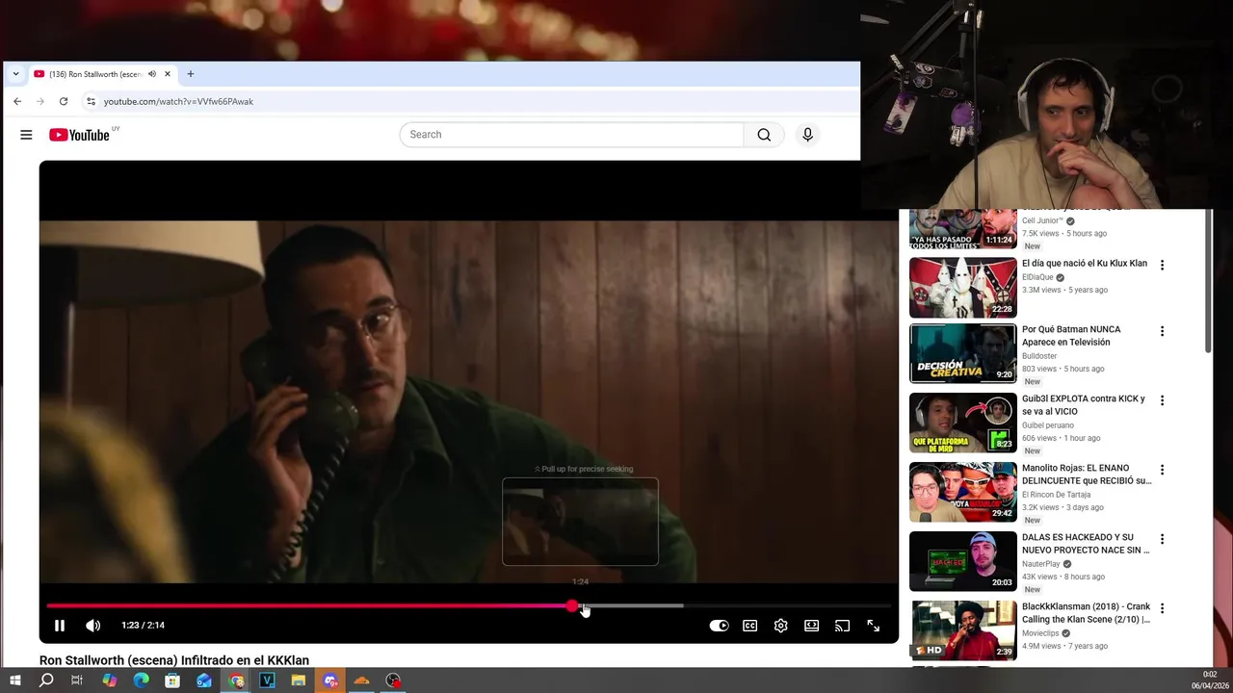Click the Decisión Creativa thumbnail

tap(963, 353)
